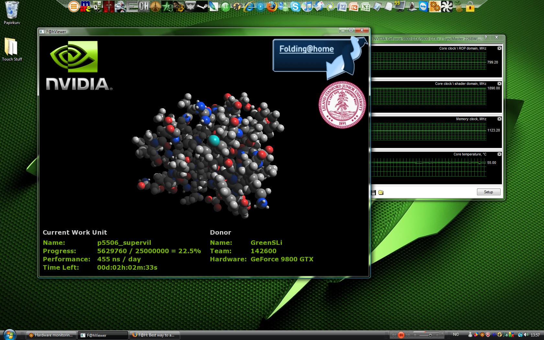The width and height of the screenshot is (544, 340).
Task: Close the Memory clock graph
Action: (499, 119)
